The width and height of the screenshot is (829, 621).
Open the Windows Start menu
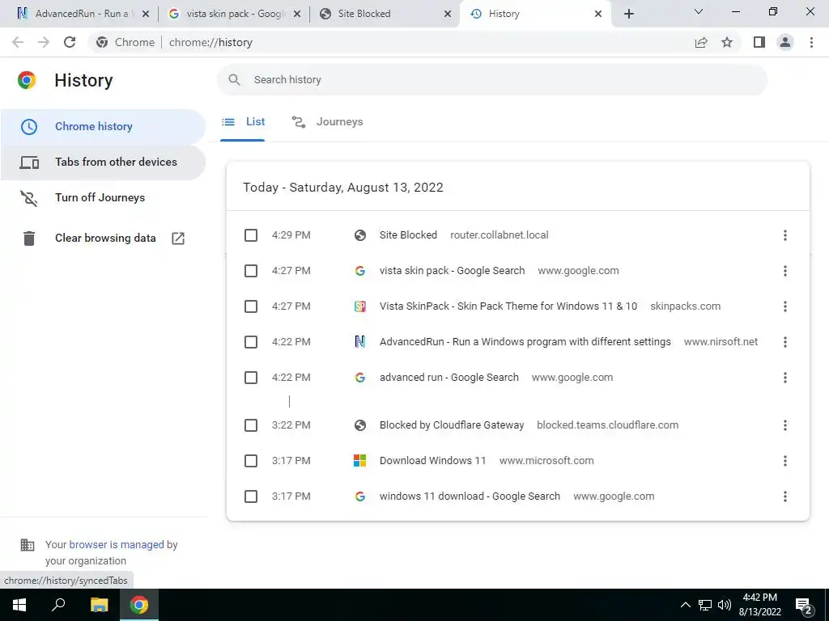[x=19, y=605]
